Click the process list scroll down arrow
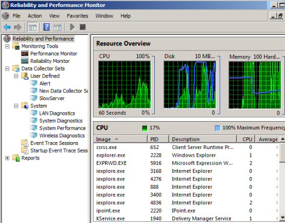This screenshot has width=285, height=223. pos(282,217)
